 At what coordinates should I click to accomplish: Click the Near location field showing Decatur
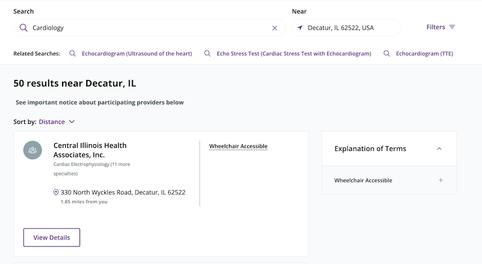[349, 28]
